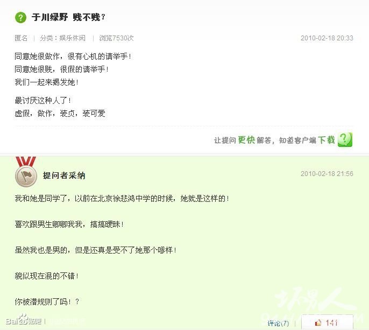
Task: Click the question line 我们一起来揭发她!
Action: [47, 82]
